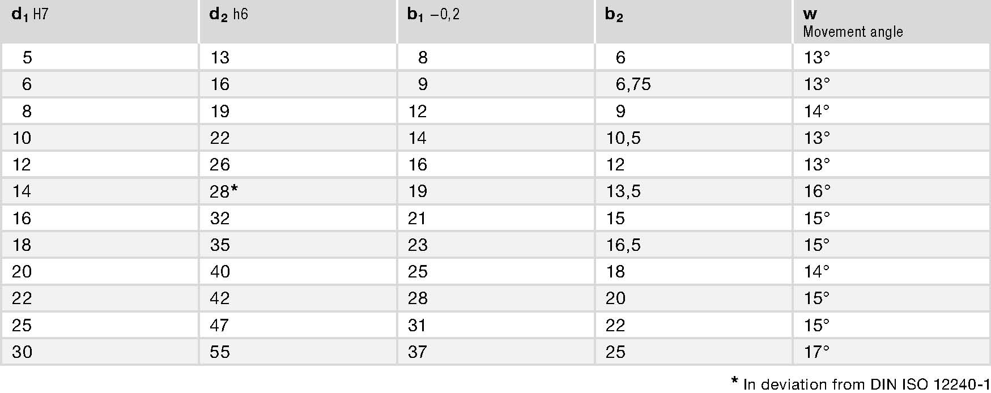Select the 17° movement angle cell
The image size is (991, 393).
click(816, 352)
